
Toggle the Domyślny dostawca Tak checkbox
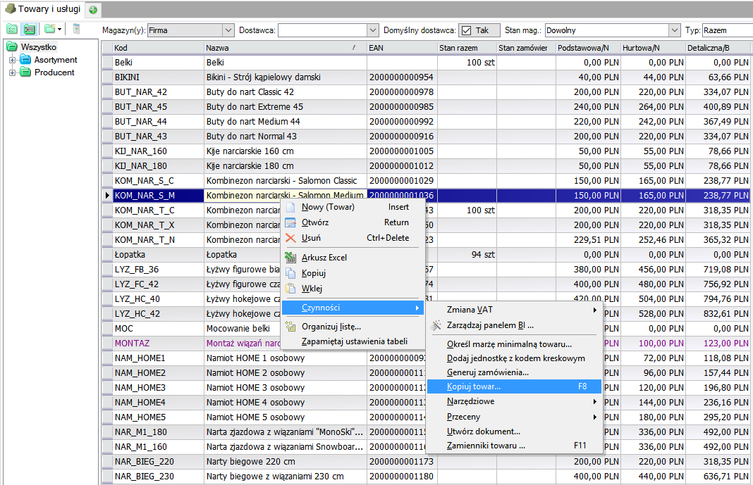[x=466, y=30]
